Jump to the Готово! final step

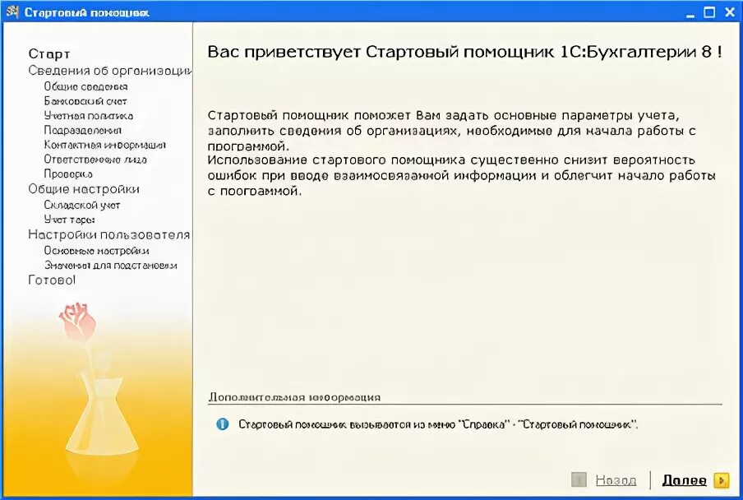coord(51,280)
